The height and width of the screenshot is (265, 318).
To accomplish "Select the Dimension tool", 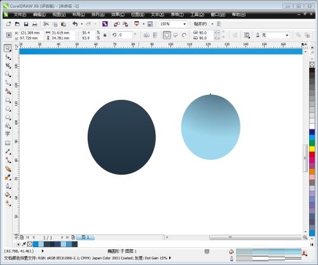I will point(8,152).
